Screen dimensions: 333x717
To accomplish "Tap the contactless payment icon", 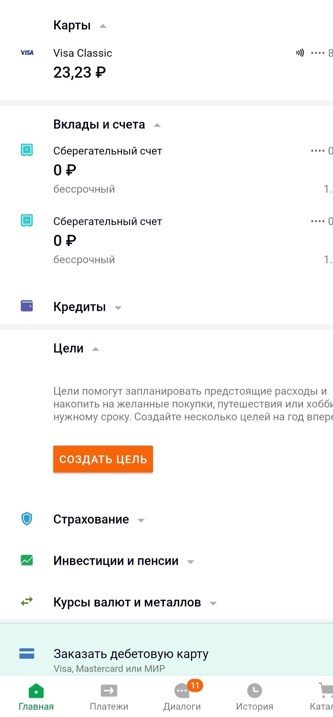I will click(300, 53).
